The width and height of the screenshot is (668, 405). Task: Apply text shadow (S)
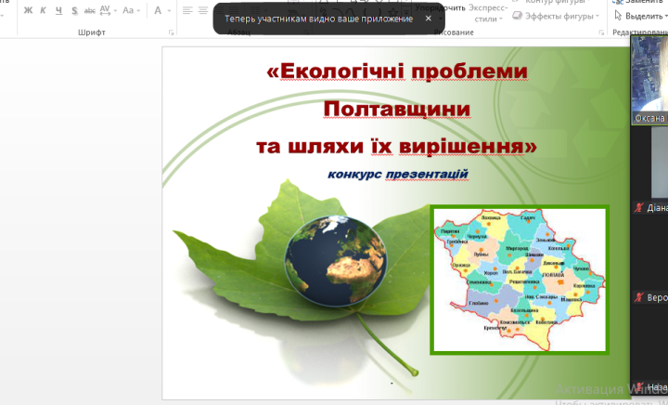click(x=74, y=10)
